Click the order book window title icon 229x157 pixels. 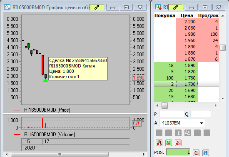(x=159, y=7)
